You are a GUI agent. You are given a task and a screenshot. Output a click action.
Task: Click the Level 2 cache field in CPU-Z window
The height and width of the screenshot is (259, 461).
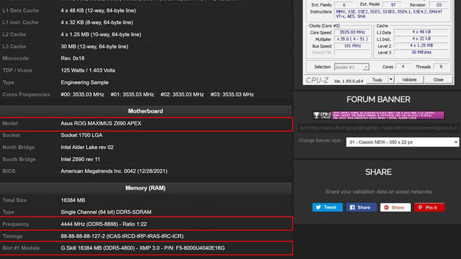click(421, 46)
